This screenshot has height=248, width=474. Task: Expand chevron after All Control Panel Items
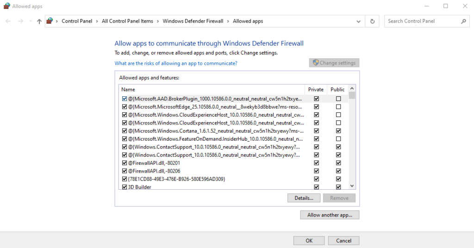pyautogui.click(x=158, y=21)
